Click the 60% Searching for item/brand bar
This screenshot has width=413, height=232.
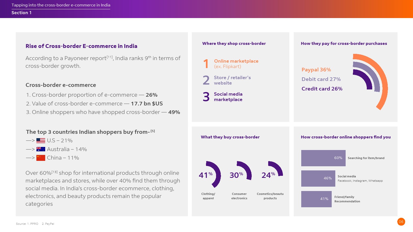coord(323,158)
